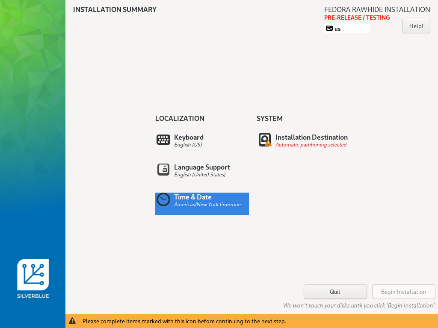Click the keyboard indicator icon beside 'us'

[x=329, y=29]
